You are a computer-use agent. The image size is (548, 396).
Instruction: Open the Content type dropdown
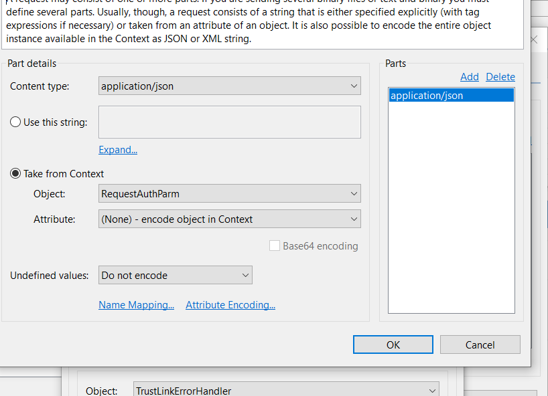230,86
